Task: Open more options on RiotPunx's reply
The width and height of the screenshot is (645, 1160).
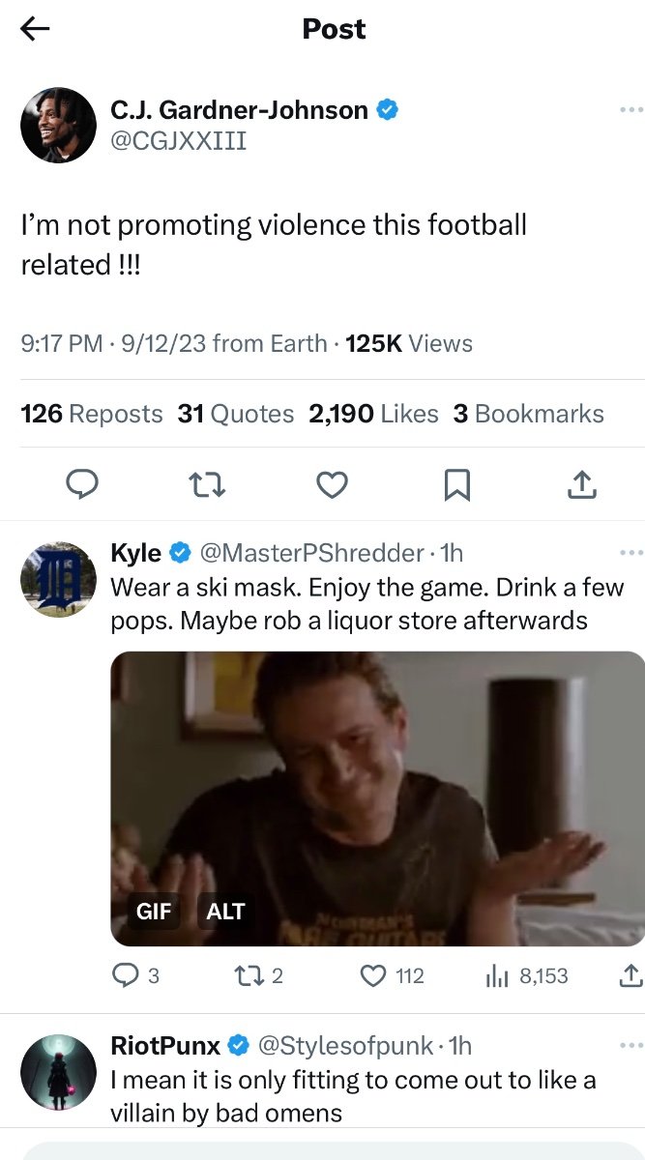Action: 630,1046
